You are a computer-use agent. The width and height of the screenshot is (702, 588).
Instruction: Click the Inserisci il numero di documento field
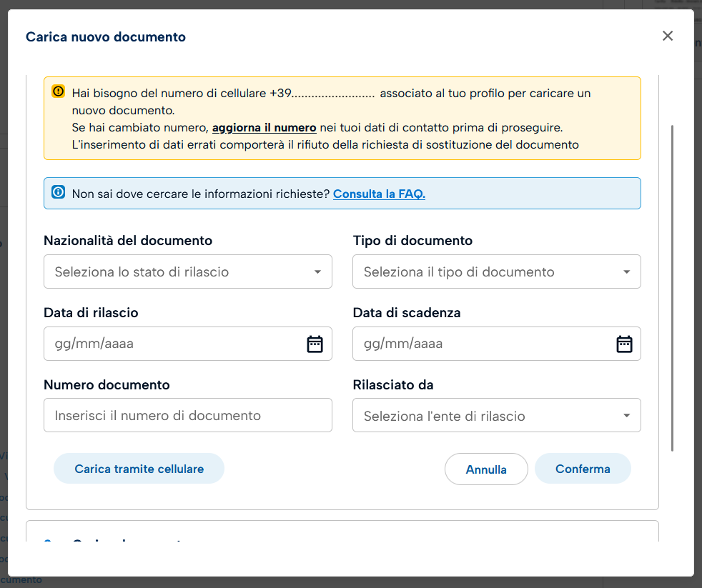(187, 415)
